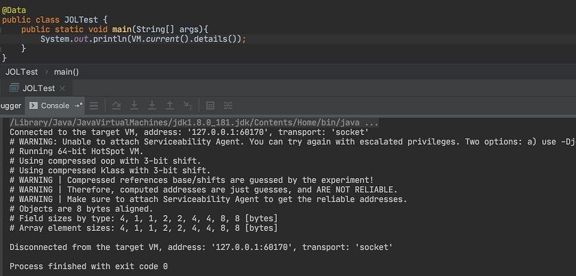Viewport: 576px width, 276px height.
Task: Open the Evaluate Expression calculator icon
Action: (x=210, y=105)
